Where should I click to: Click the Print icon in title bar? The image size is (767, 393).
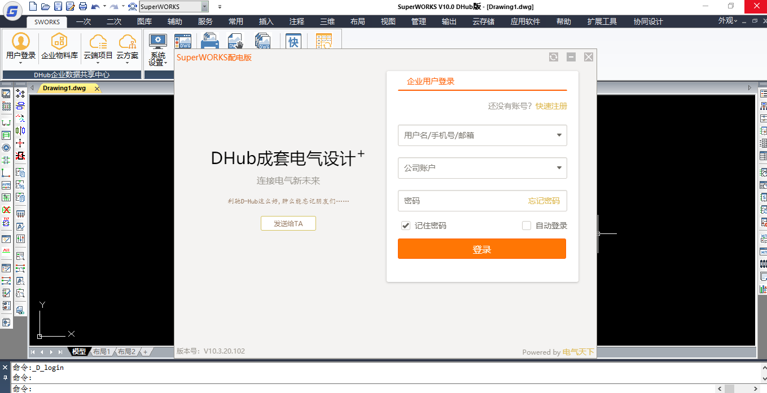pyautogui.click(x=83, y=6)
